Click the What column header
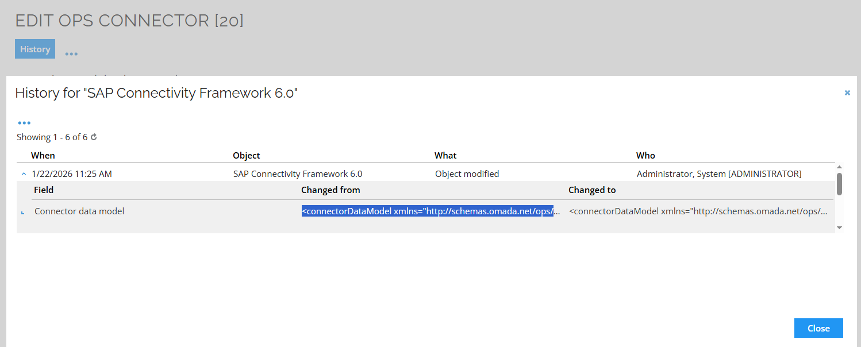Screen dimensions: 861x347 point(445,156)
